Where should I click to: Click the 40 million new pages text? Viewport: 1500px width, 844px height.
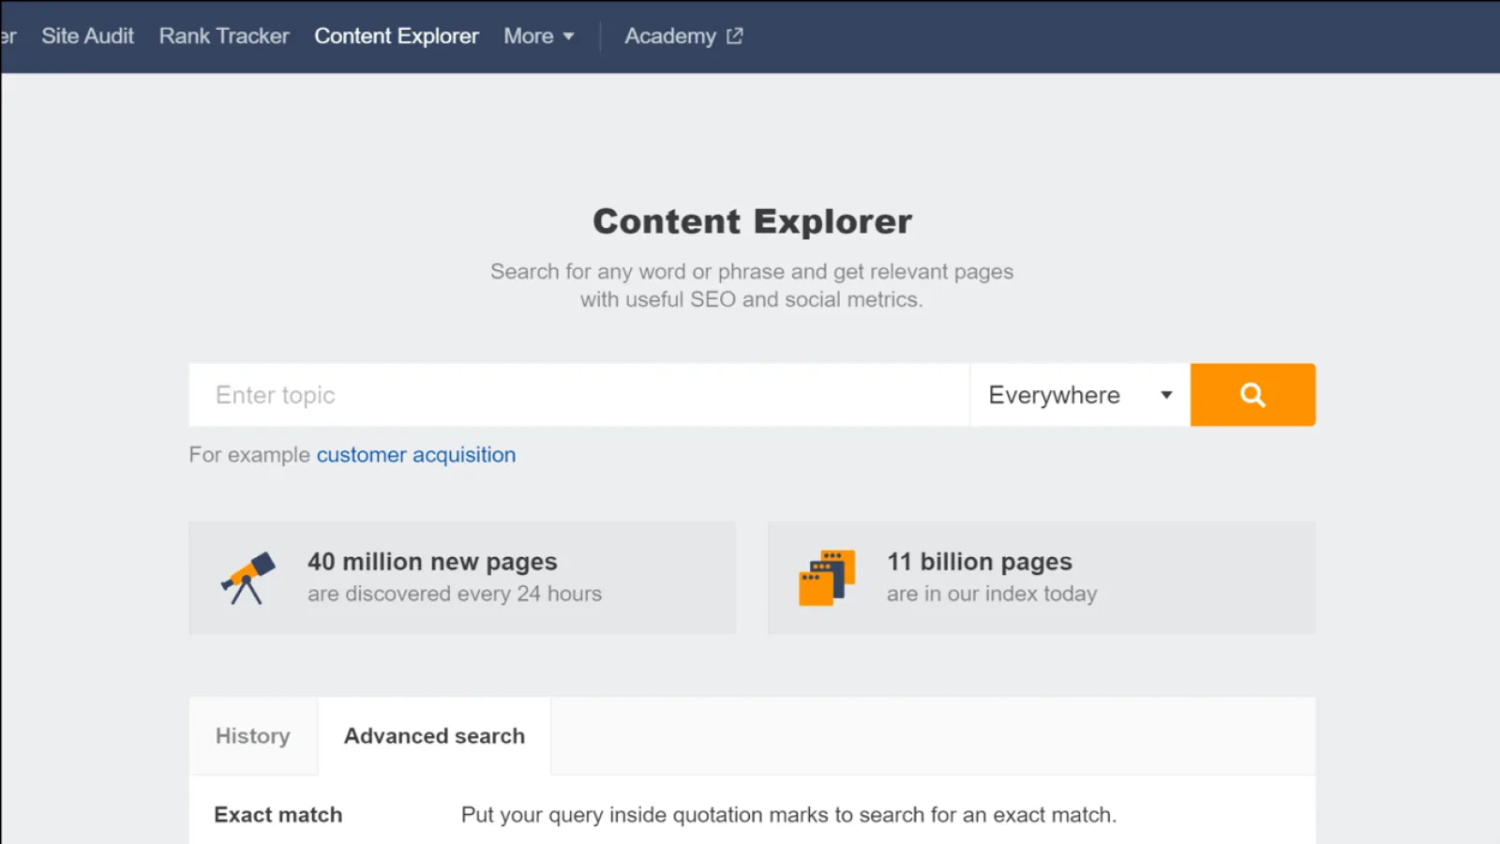432,562
